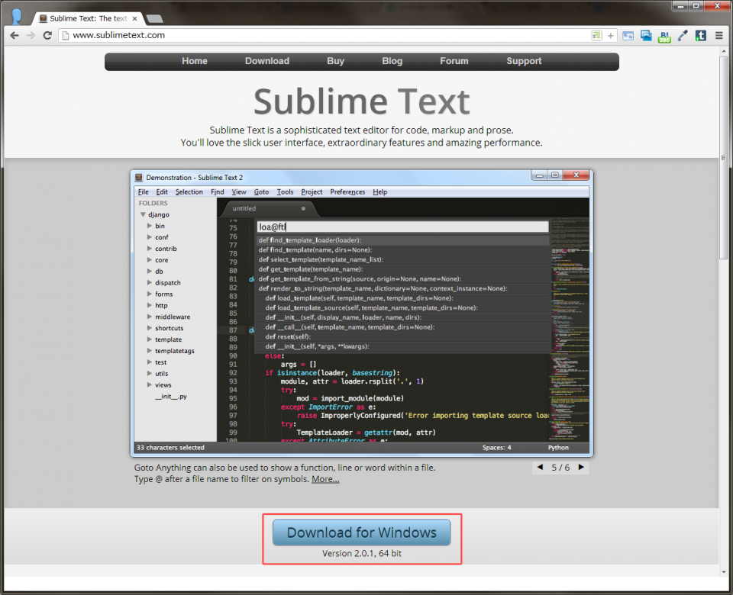The width and height of the screenshot is (733, 595).
Task: Open the Chrome hamburger menu
Action: pyautogui.click(x=719, y=36)
